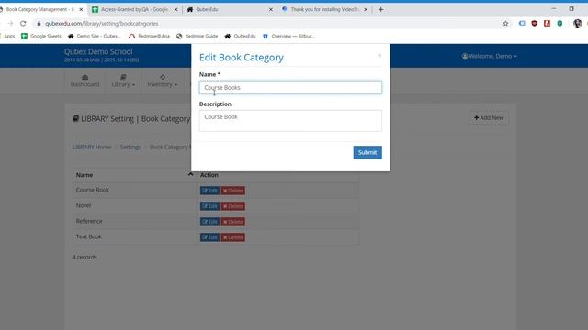Screen dimensions: 588x330
Task: Open the Dashboard menu item
Action: tap(85, 81)
